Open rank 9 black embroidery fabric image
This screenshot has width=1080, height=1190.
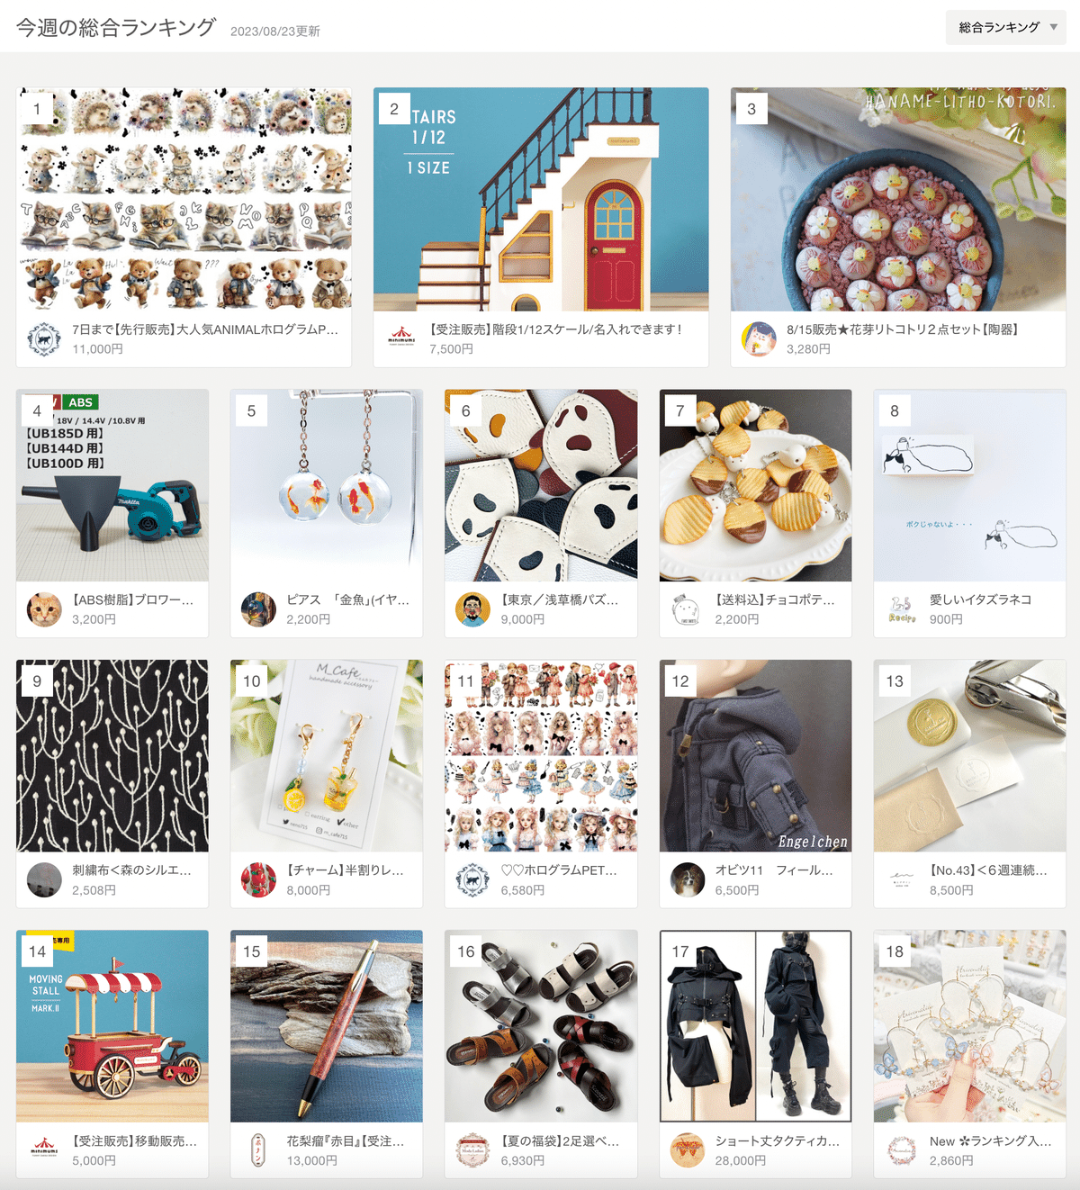tap(112, 756)
